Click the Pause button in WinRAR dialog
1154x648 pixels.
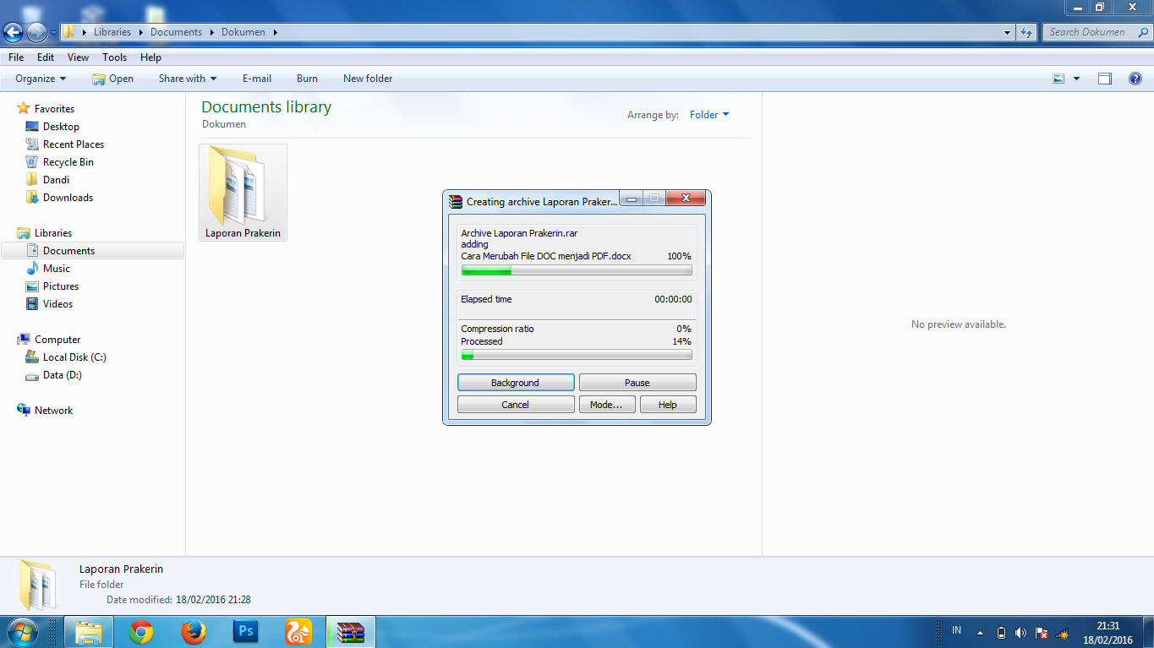click(637, 383)
